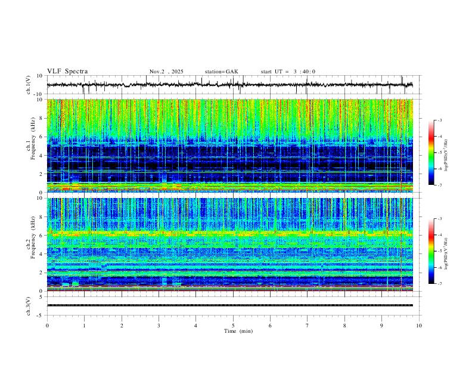Click the ch.1 PSD color bar
The width and height of the screenshot is (472, 365).
pos(431,153)
